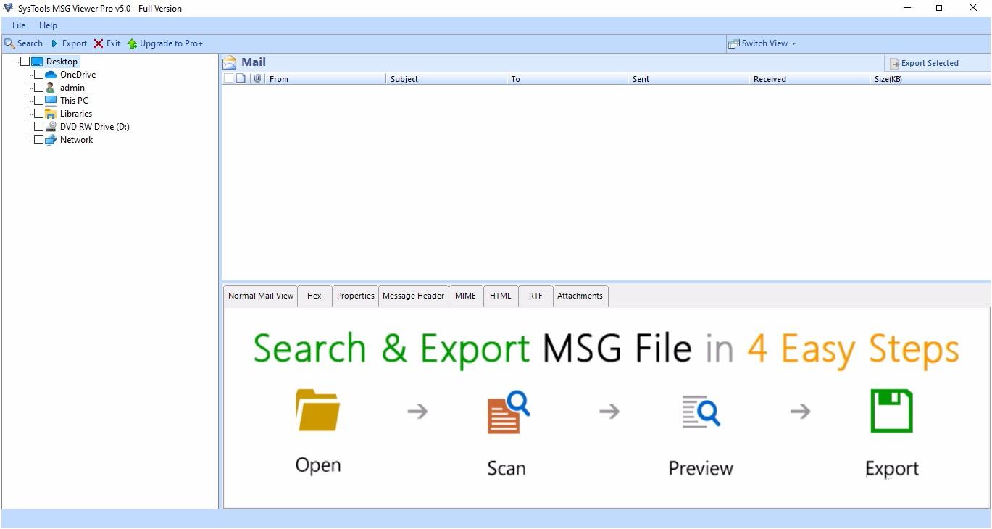Tick the admin folder checkbox
Screen dimensions: 992x529
[39, 88]
